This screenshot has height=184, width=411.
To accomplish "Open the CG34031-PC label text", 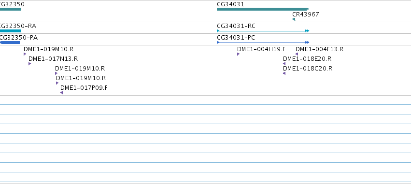I will (236, 38).
